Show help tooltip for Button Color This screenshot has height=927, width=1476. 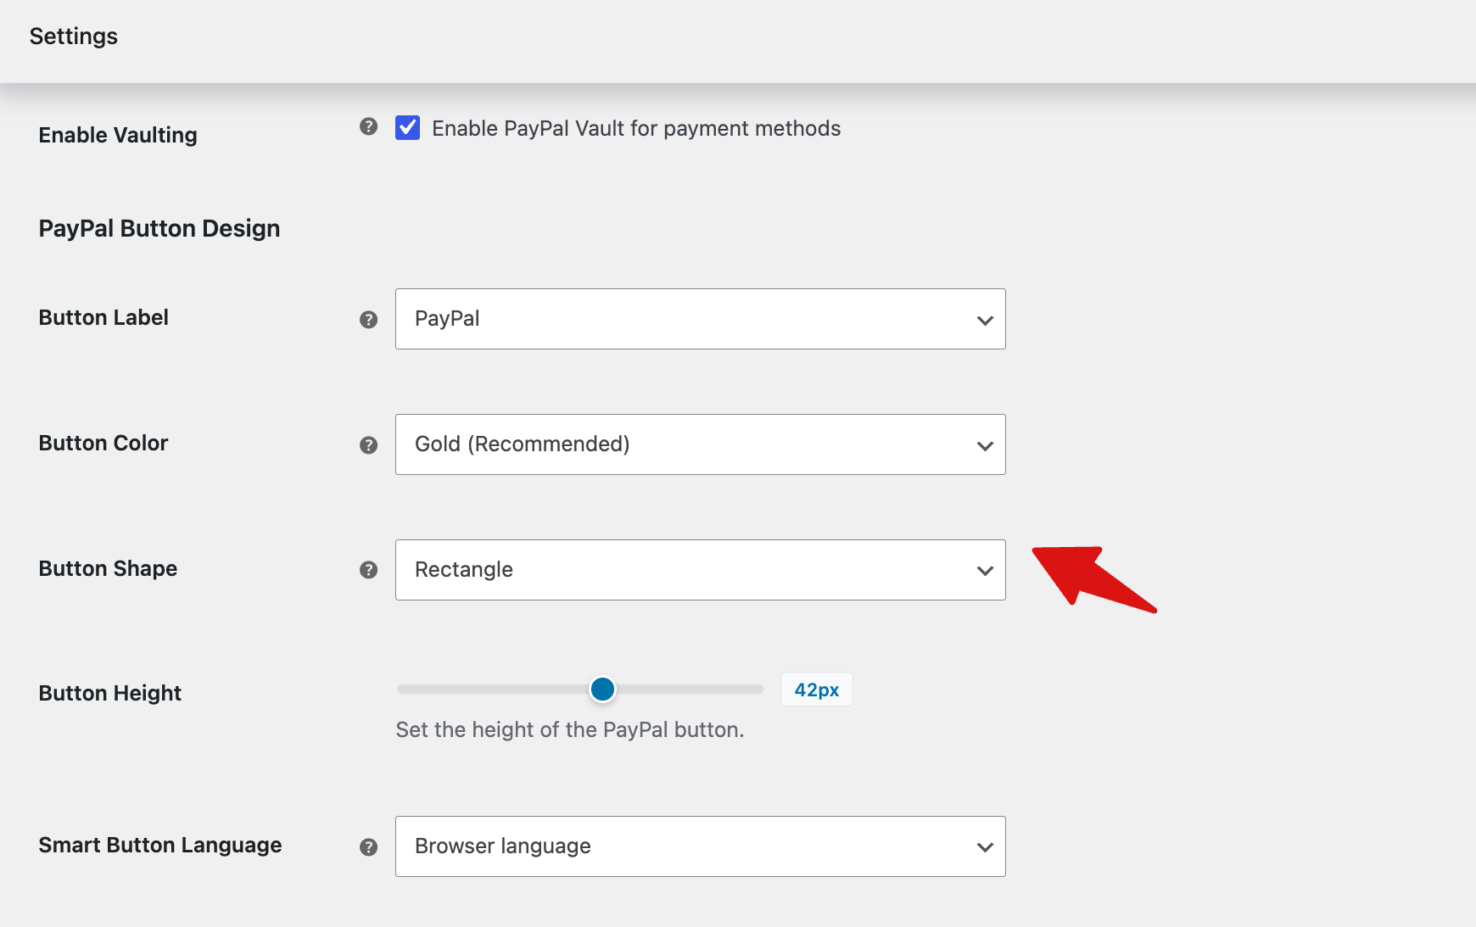pos(368,445)
